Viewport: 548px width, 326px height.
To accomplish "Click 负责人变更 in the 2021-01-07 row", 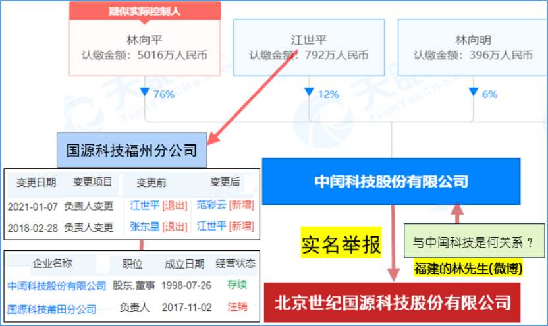I will coord(88,206).
